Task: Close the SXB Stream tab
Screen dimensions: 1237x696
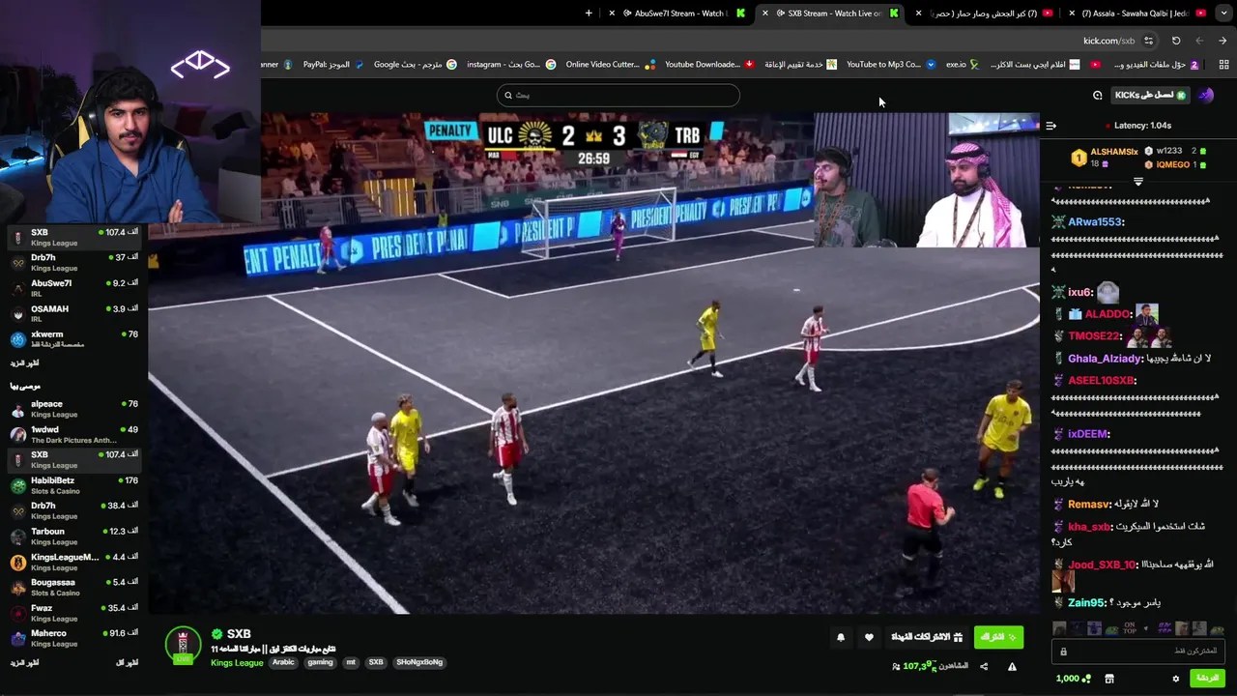Action: 765,13
